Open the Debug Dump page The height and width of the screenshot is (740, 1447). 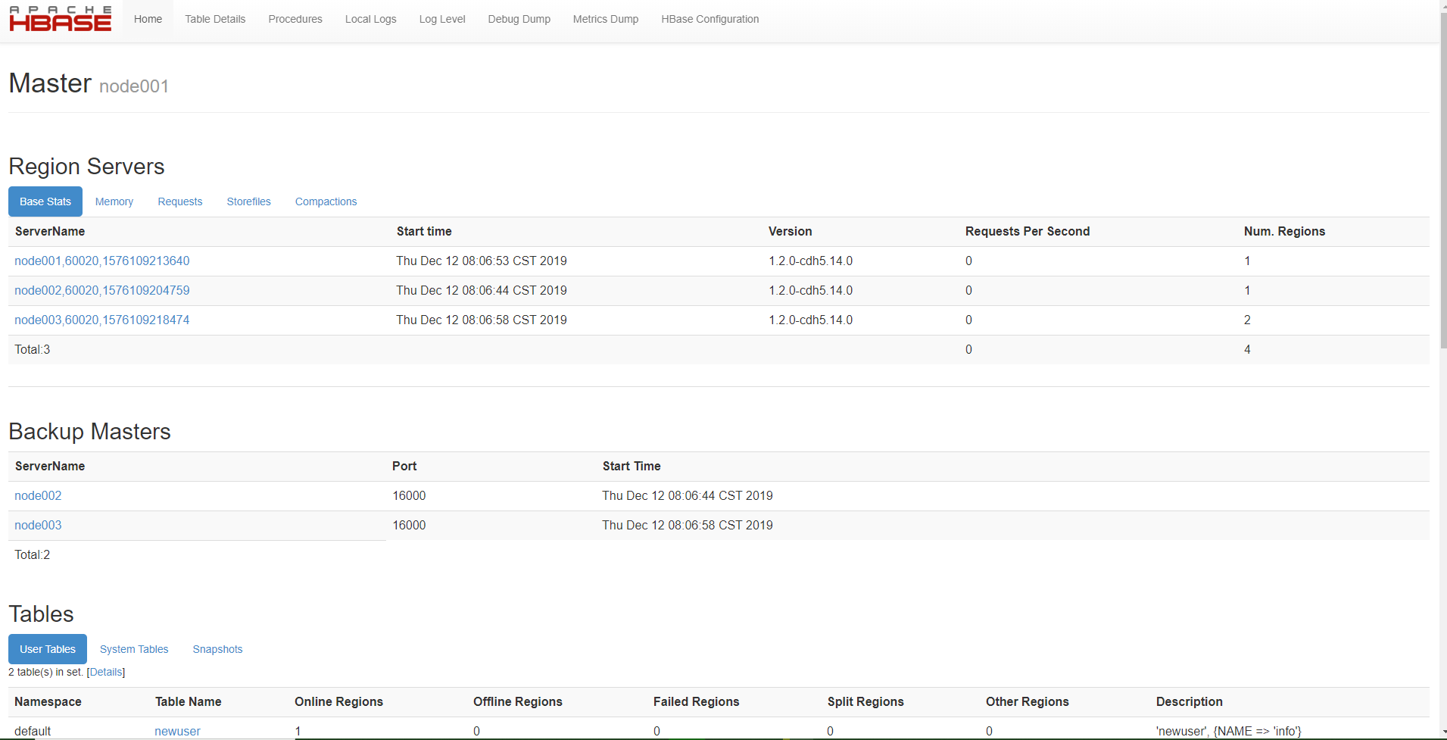coord(519,19)
